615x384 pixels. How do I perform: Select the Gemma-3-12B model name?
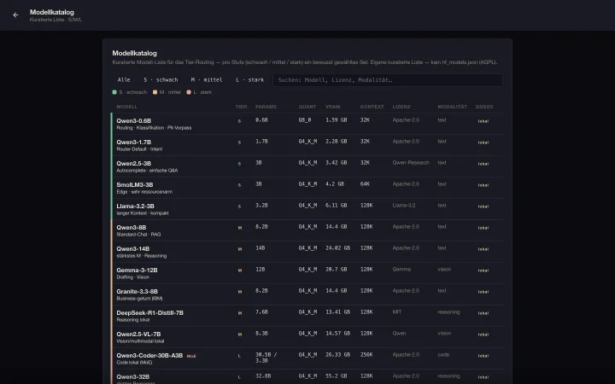[x=137, y=270]
